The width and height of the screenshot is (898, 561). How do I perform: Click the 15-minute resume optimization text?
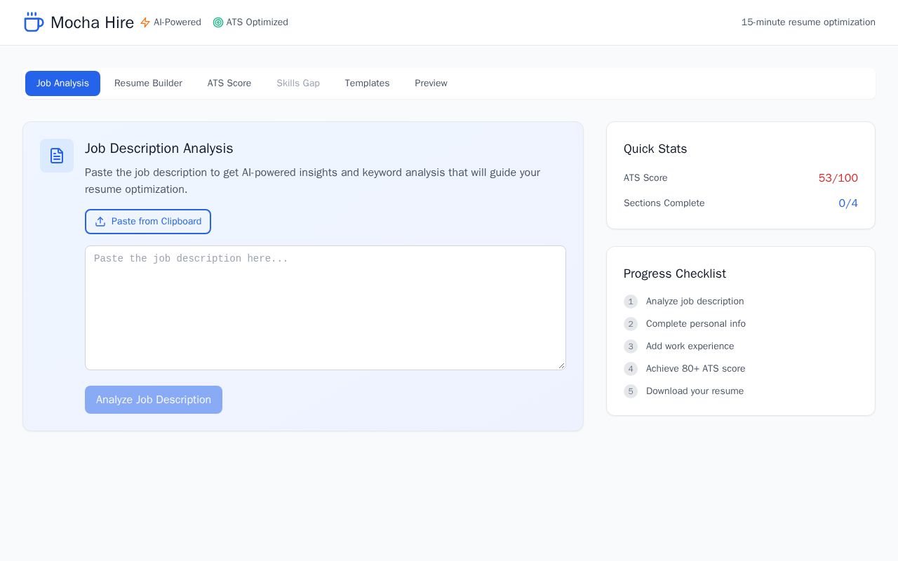coord(808,22)
